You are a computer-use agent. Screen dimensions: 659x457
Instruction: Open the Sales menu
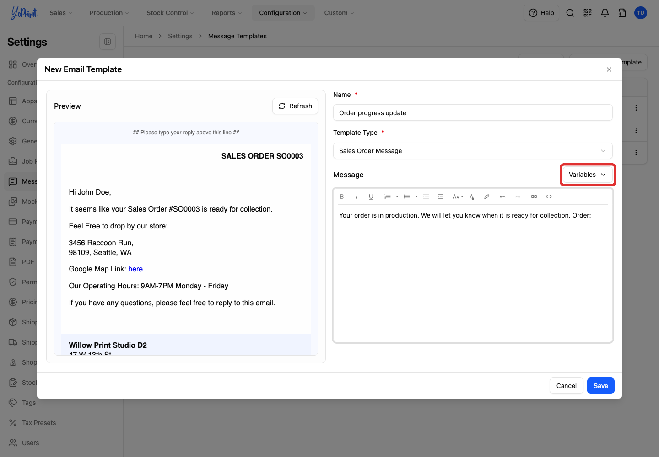(61, 13)
